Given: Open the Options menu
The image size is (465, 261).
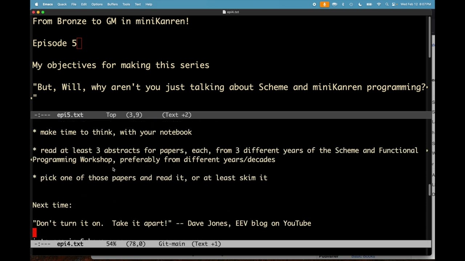Looking at the screenshot, I should (97, 4).
